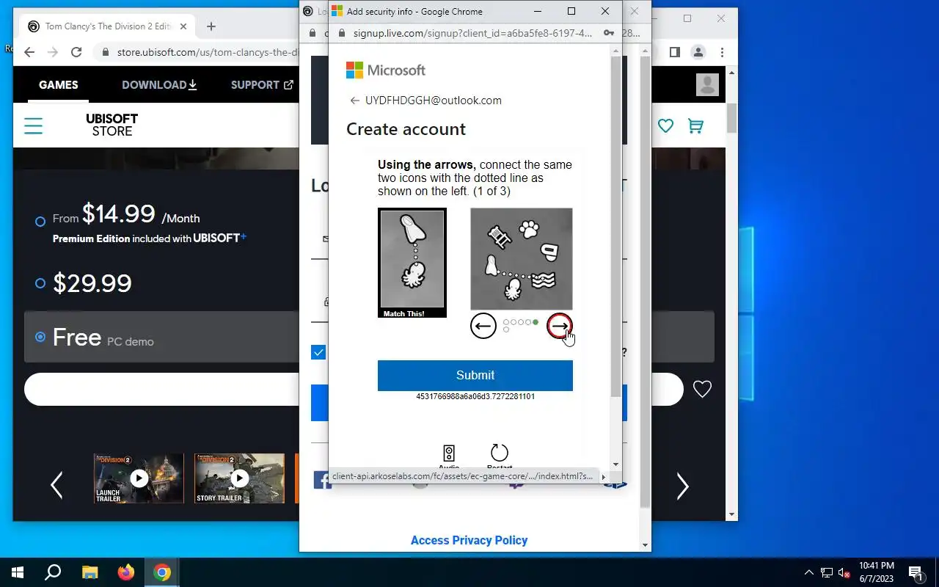
Task: Select the $14.99 per month option
Action: pyautogui.click(x=40, y=221)
